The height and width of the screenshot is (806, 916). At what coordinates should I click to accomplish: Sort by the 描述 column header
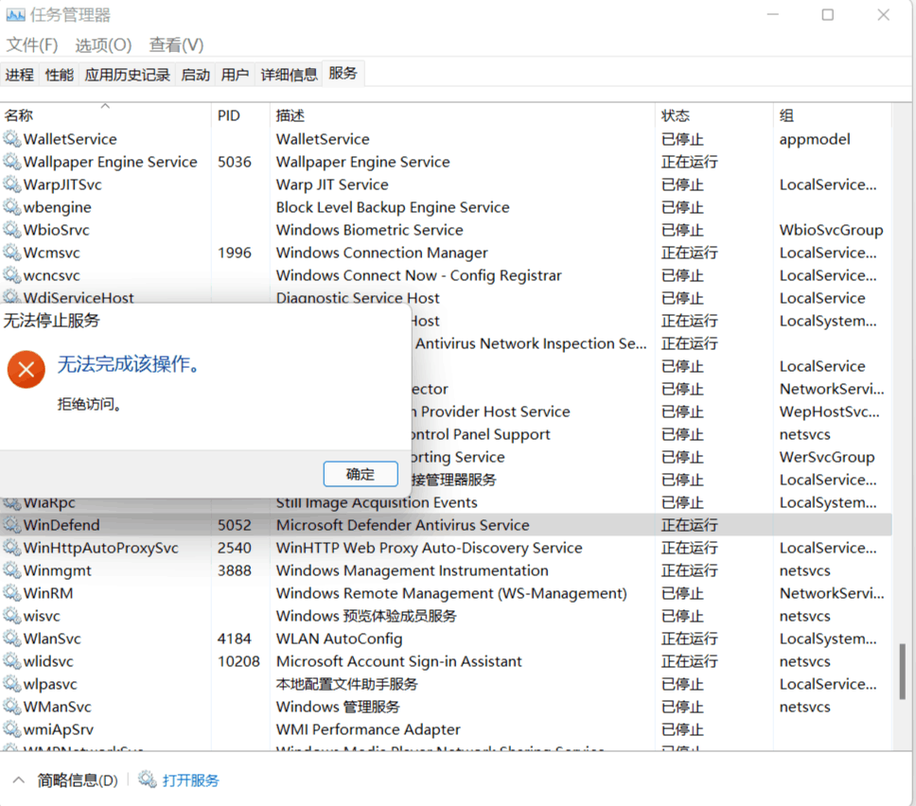(462, 115)
